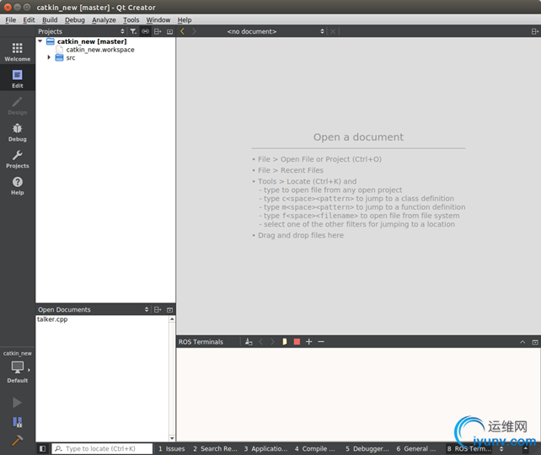Split the Projects side panel
Viewport: 541px width, 455px height.
click(x=158, y=31)
